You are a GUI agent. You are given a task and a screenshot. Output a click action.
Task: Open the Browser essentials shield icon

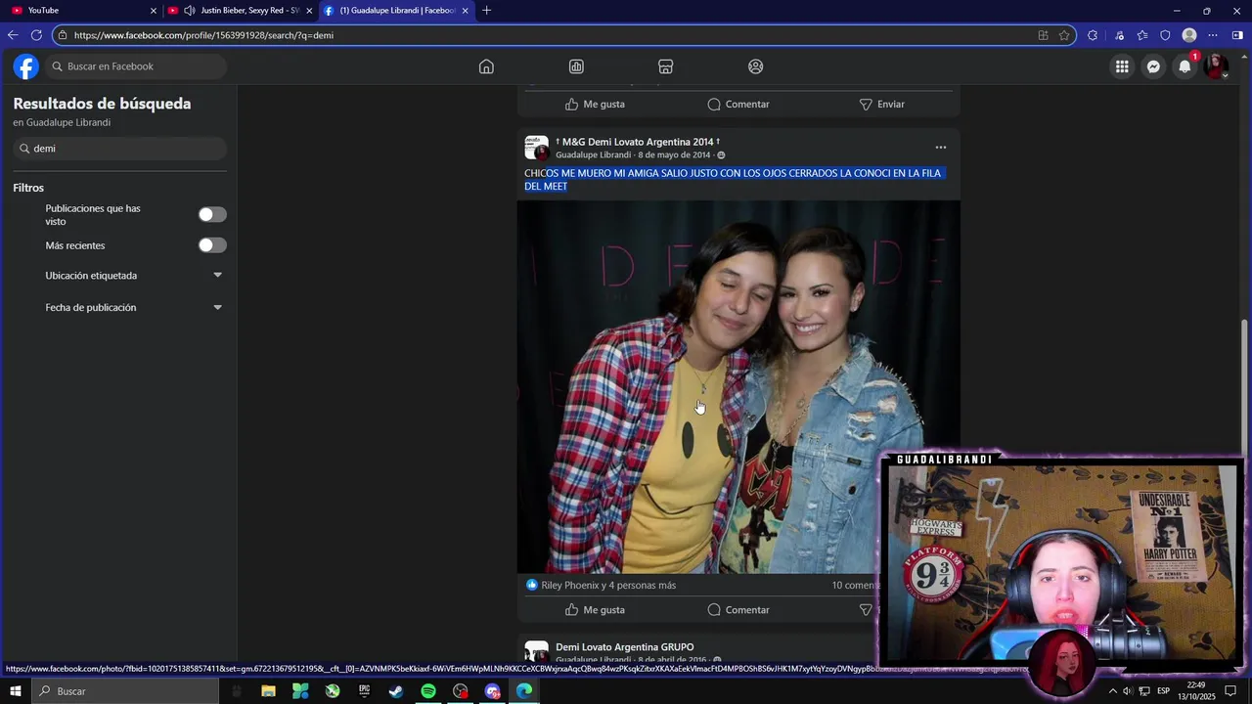pos(1165,35)
